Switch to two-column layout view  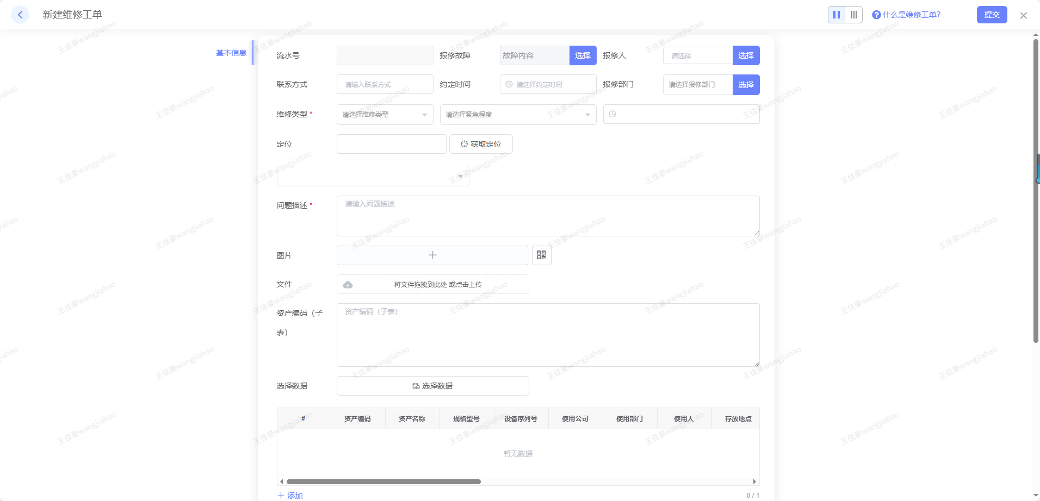pyautogui.click(x=836, y=15)
